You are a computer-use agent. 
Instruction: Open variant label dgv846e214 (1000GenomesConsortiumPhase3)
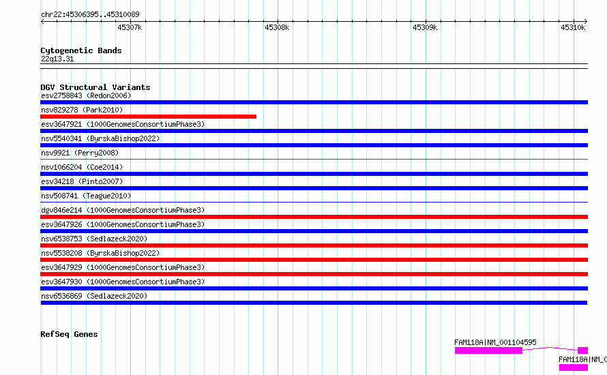123,210
